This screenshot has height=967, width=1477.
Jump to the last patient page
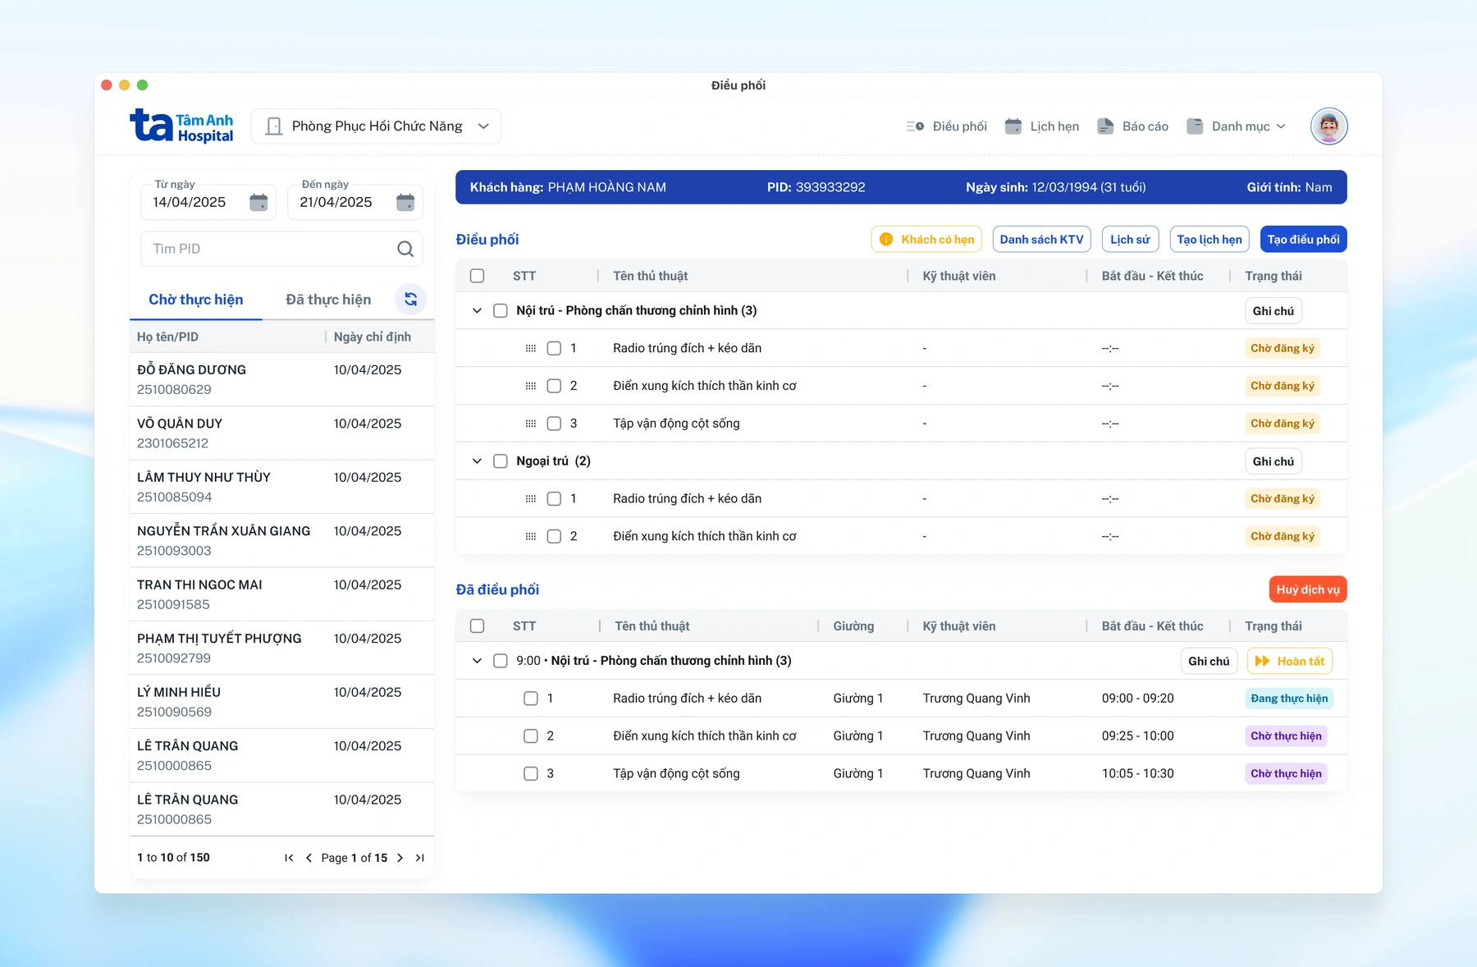[420, 858]
